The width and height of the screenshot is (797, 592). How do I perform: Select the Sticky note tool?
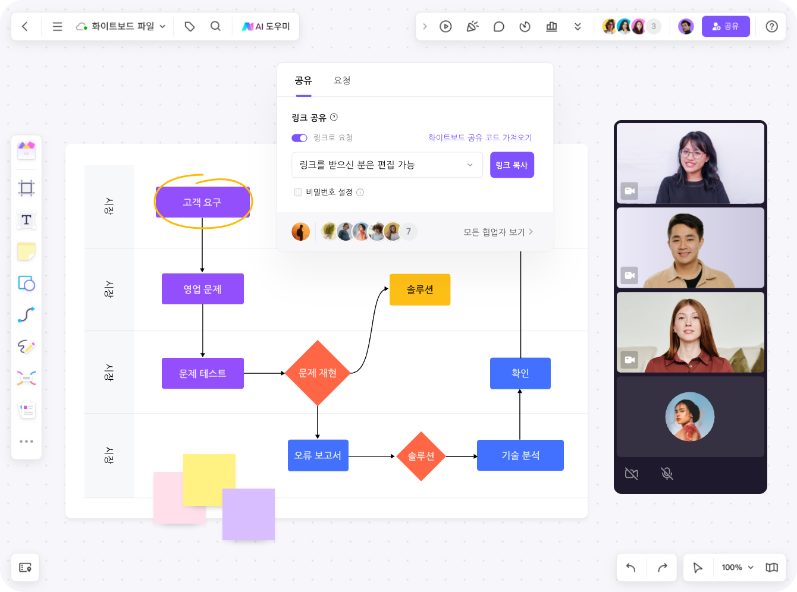pos(26,251)
